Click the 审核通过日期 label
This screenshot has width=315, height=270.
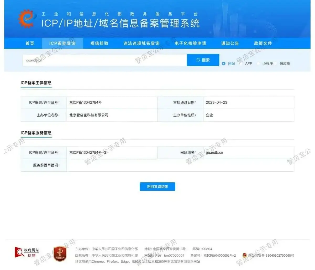(x=185, y=102)
